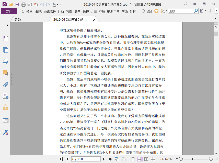This screenshot has height=163, width=219.
Task: Select the touch mode hand icon
Action: click(x=54, y=5)
